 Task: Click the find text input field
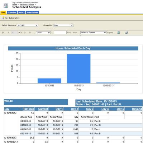60,33
